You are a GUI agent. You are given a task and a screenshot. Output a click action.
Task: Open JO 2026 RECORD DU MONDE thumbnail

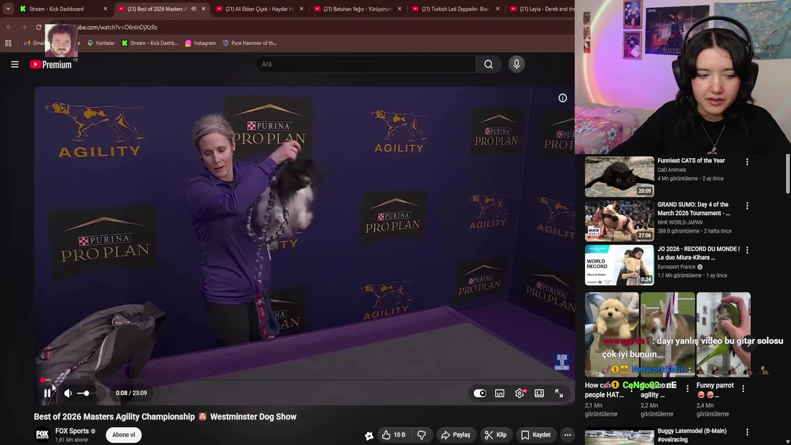[x=619, y=265]
